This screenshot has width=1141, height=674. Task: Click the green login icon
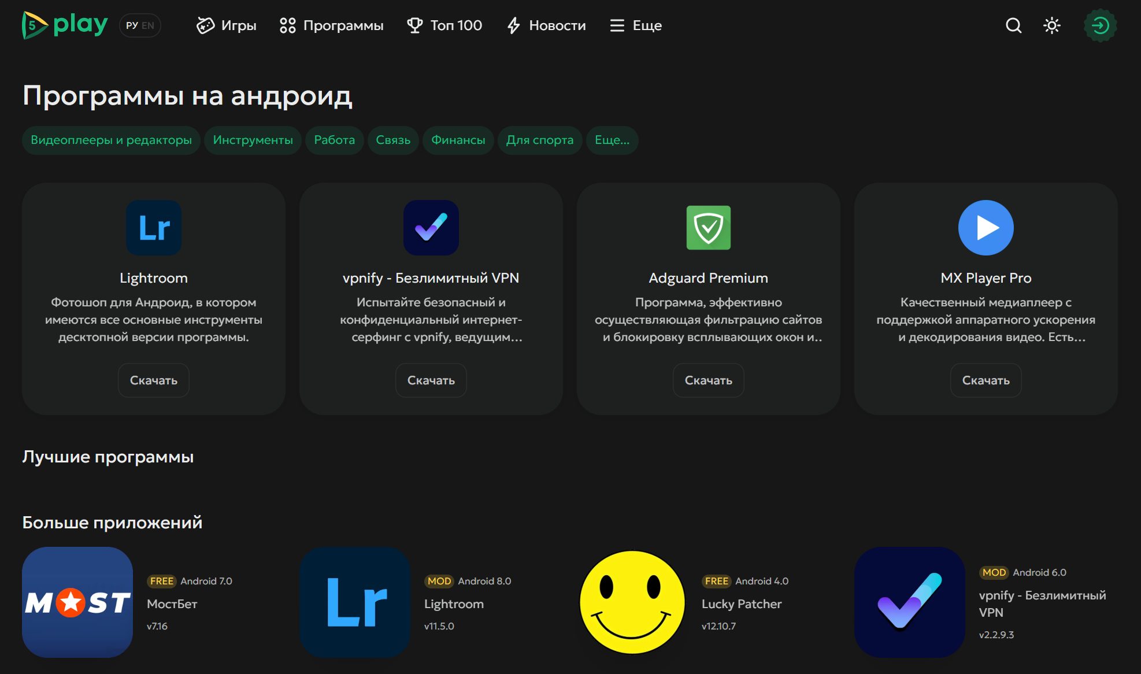pyautogui.click(x=1100, y=25)
